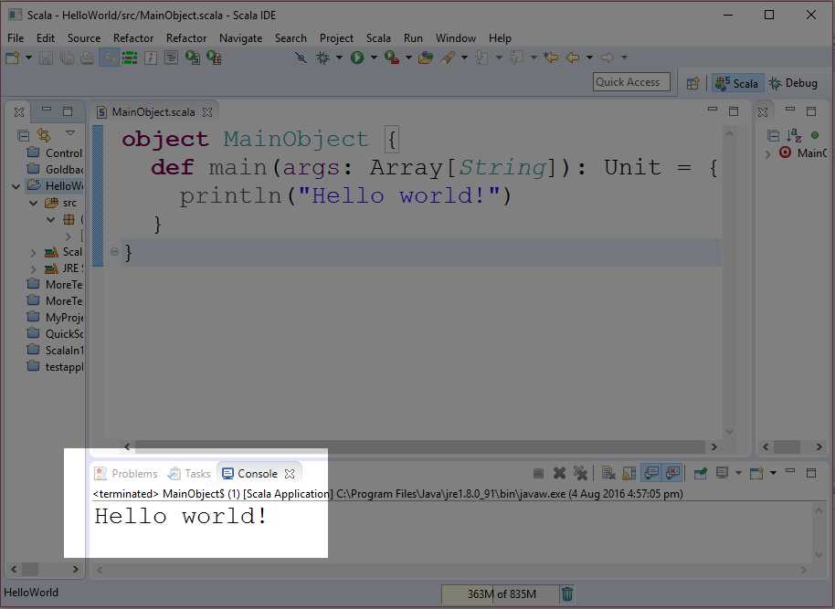Click the Quick Access input field

[x=631, y=82]
